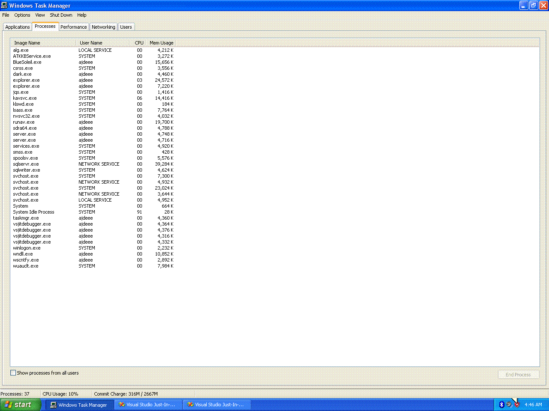This screenshot has height=411, width=549.
Task: Select the nvsvc32.exe process
Action: [93, 116]
